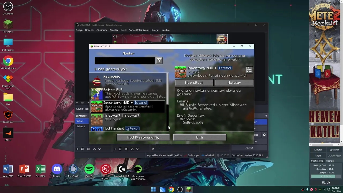Zoom out OBS preview with minus
343x193 pixels.
coord(77,103)
